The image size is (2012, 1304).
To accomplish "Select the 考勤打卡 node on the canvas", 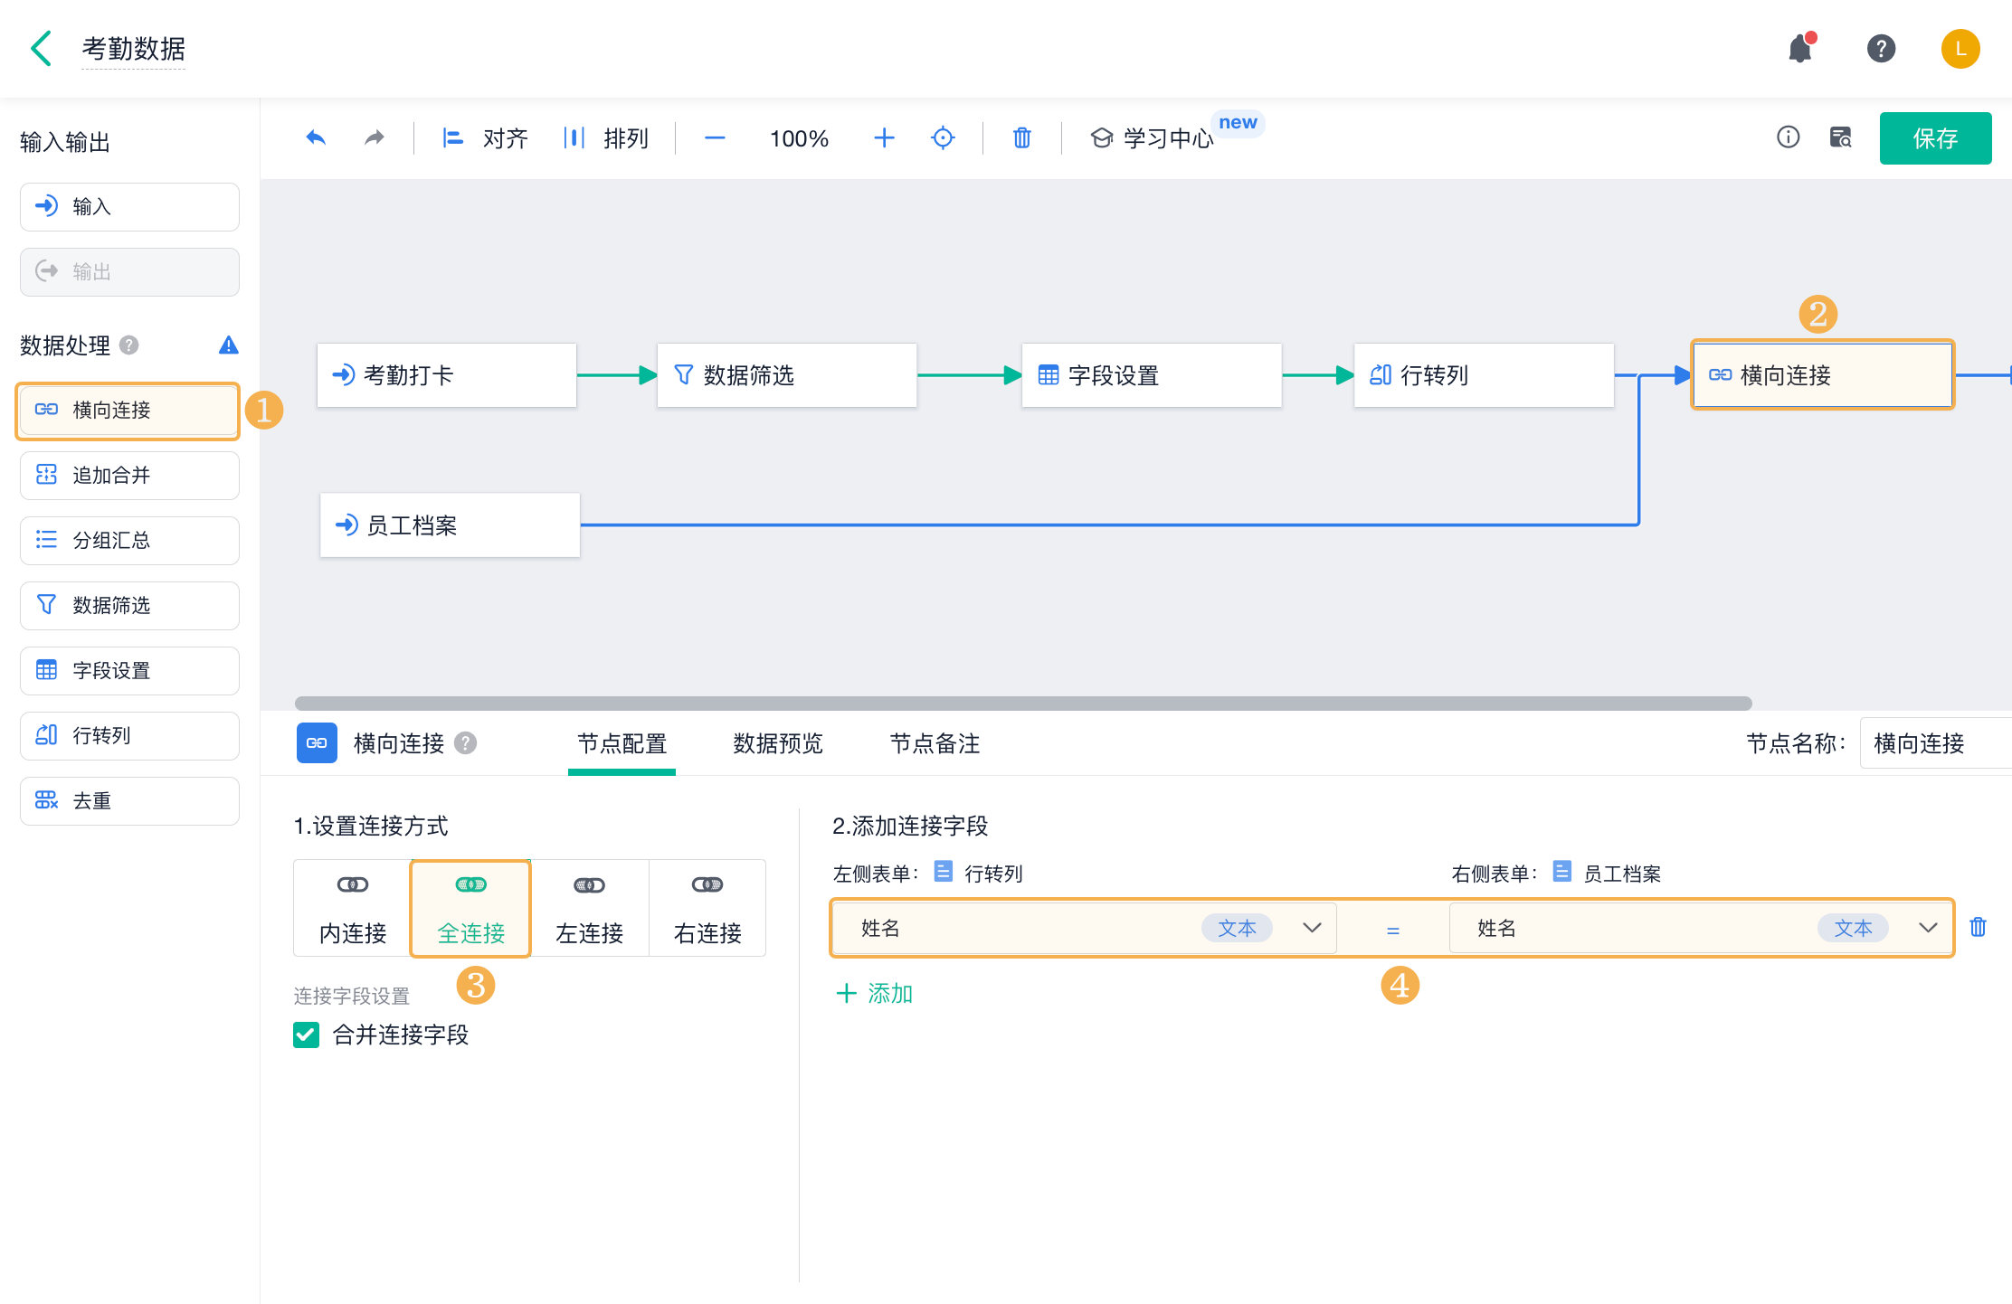I will (447, 375).
